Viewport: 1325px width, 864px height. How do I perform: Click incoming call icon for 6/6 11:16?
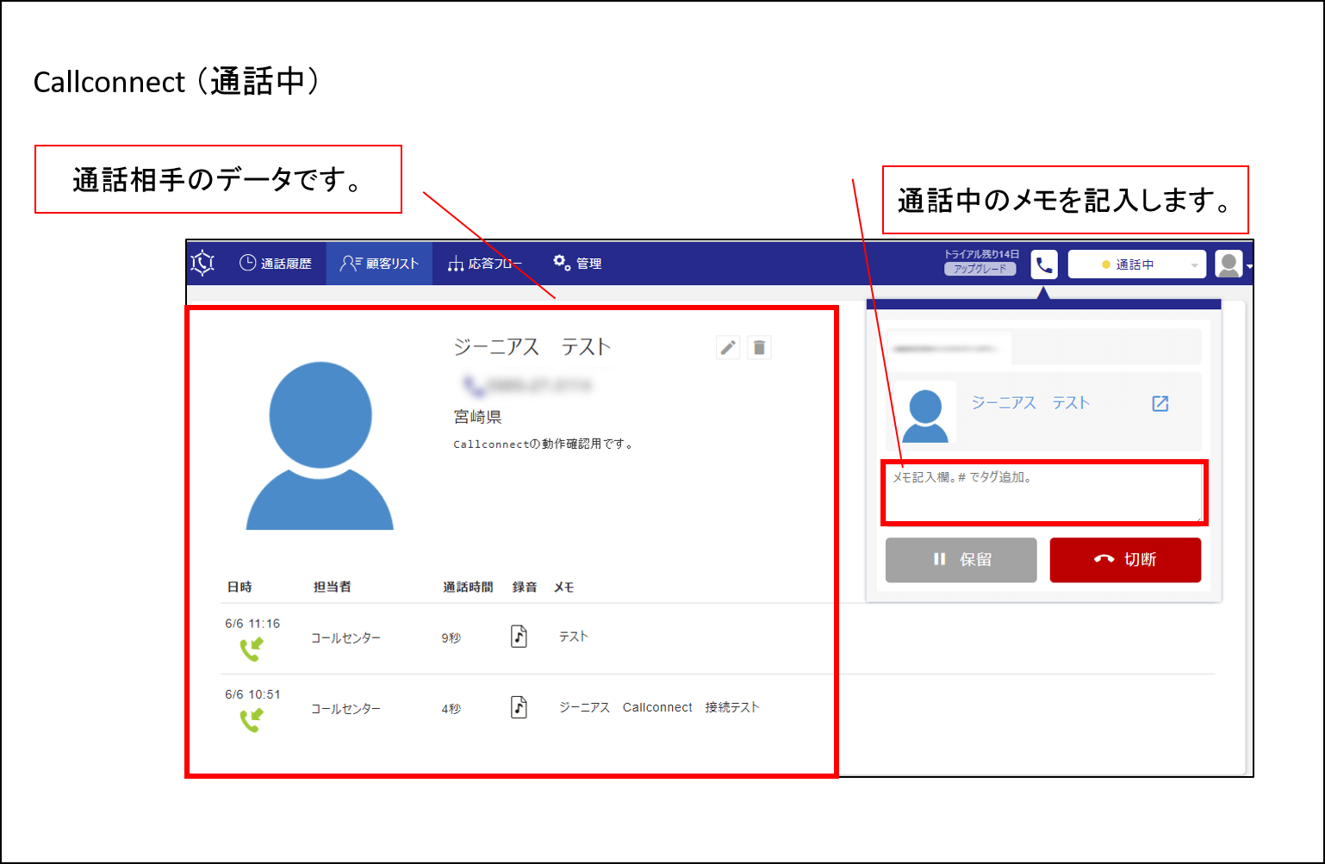coord(252,650)
